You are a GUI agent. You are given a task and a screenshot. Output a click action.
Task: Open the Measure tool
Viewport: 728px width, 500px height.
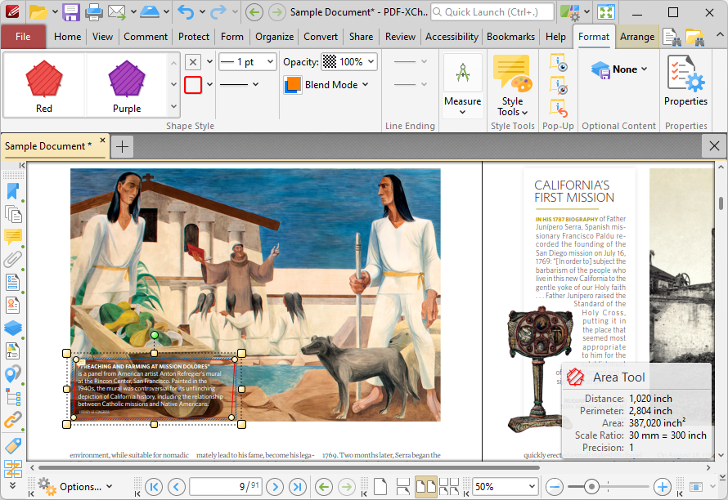pyautogui.click(x=462, y=84)
